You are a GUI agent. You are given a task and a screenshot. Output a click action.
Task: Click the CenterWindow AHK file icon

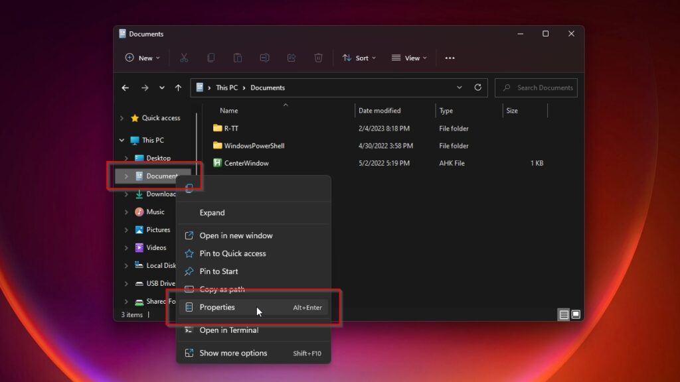pos(217,163)
